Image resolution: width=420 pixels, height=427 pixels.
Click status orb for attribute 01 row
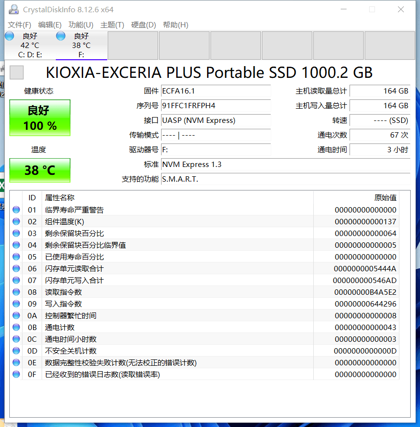[16, 210]
